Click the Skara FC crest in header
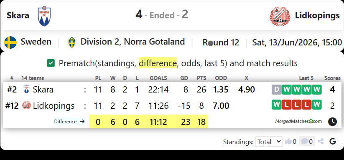The image size is (344, 160). click(44, 16)
